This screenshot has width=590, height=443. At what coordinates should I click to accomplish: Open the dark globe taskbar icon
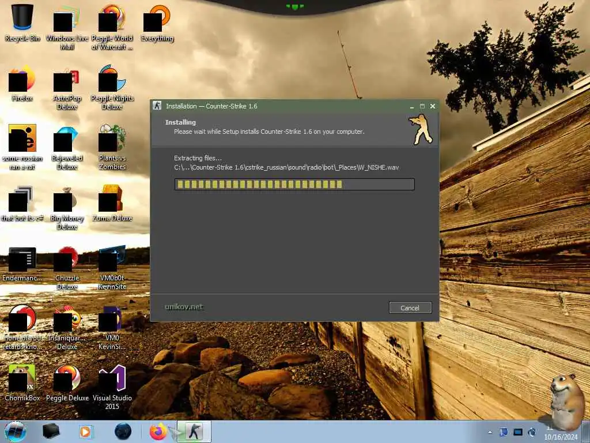[x=123, y=431]
